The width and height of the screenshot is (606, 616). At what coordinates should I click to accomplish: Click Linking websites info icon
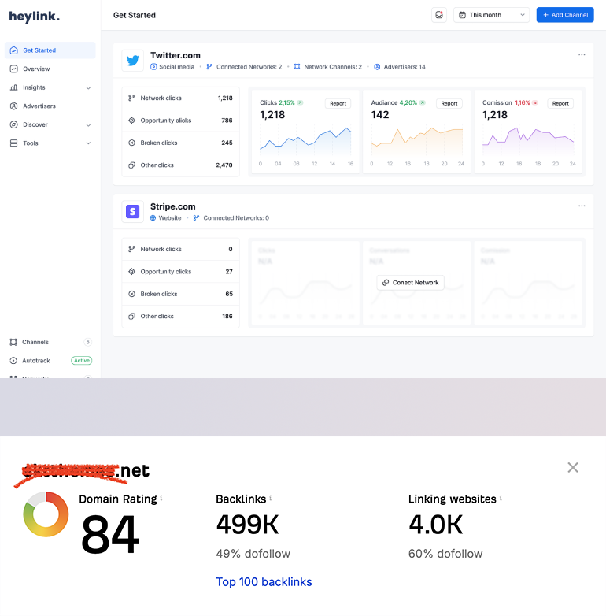click(x=501, y=498)
